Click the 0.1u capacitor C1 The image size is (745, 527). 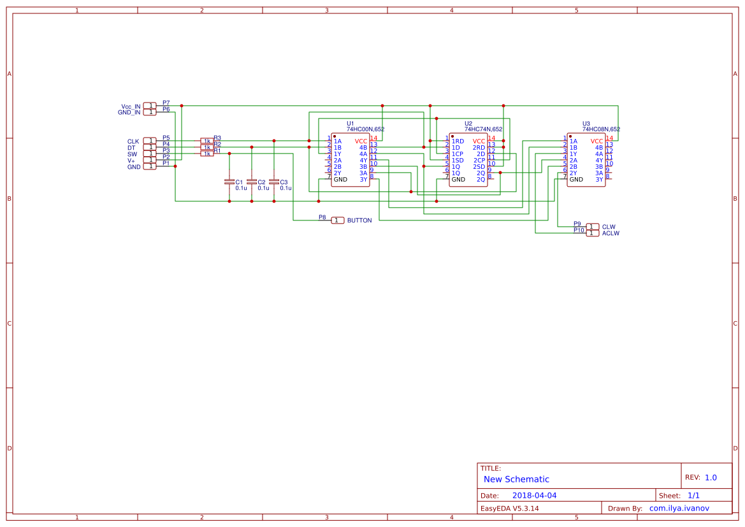tap(229, 182)
